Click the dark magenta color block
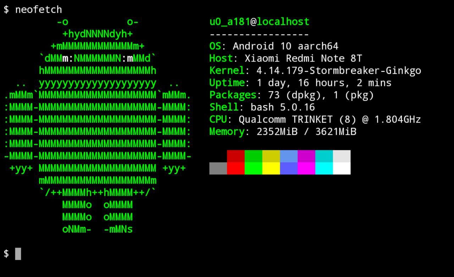 pos(306,156)
